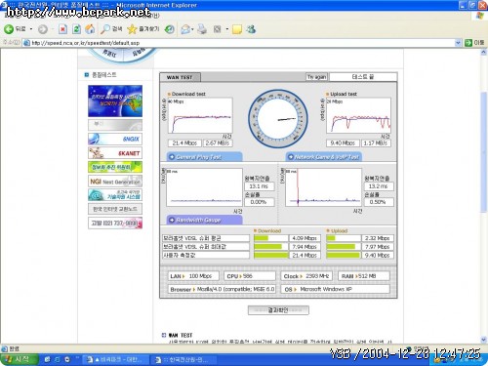This screenshot has height=366, width=488.
Task: Open the Network Game & VoIP Test tab
Action: (x=324, y=157)
